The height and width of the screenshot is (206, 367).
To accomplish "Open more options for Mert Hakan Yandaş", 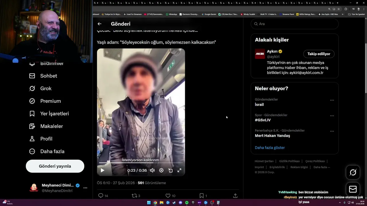I will click(332, 131).
